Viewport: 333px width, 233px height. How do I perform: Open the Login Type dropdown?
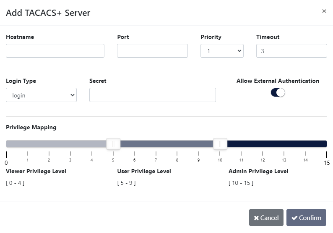click(41, 95)
